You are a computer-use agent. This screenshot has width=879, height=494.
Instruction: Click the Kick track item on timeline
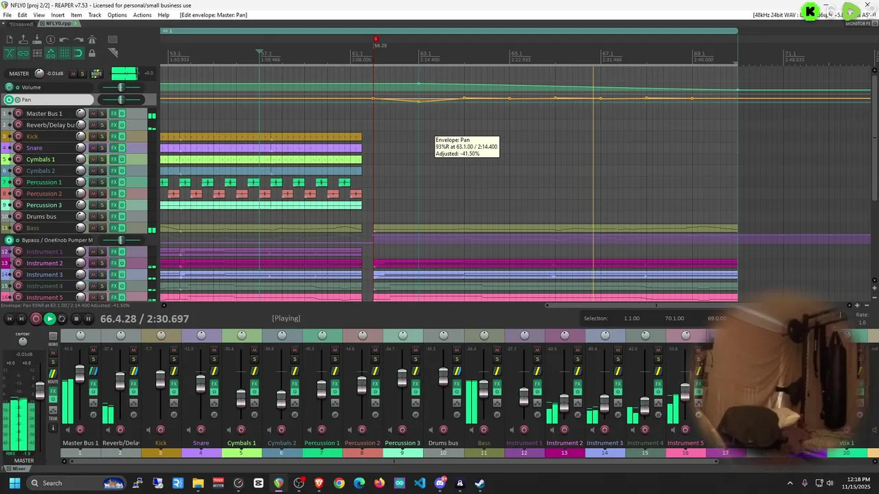click(261, 137)
